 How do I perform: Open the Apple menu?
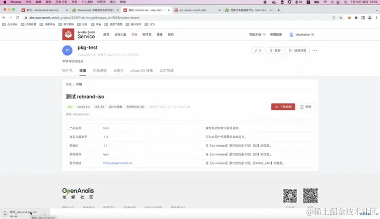coord(5,2)
